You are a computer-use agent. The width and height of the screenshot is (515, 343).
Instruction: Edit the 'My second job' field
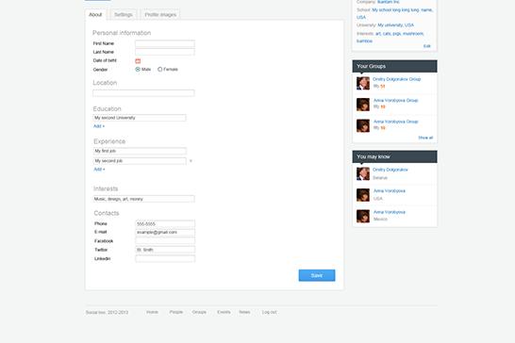click(x=140, y=161)
